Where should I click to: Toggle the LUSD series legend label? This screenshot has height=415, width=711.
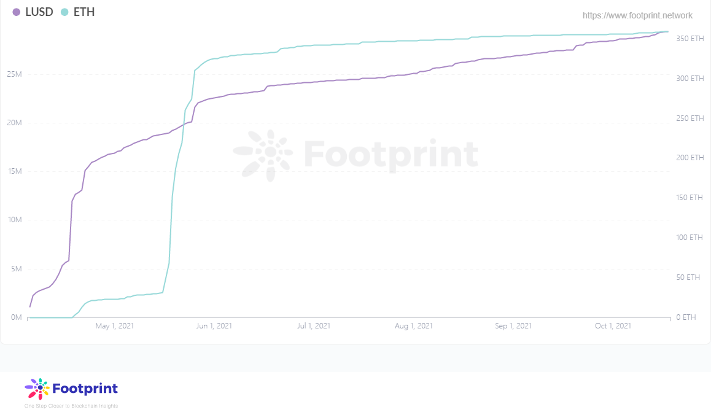[x=39, y=12]
